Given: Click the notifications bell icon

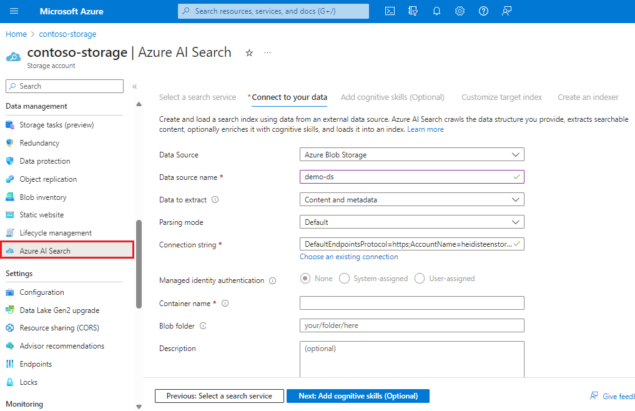Looking at the screenshot, I should point(436,11).
